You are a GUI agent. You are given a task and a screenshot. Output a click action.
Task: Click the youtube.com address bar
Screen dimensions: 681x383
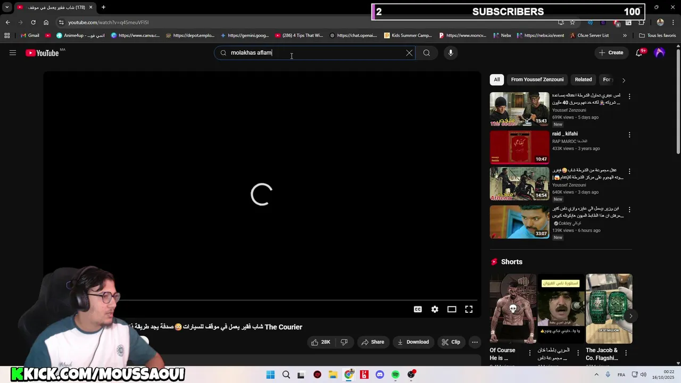[309, 22]
